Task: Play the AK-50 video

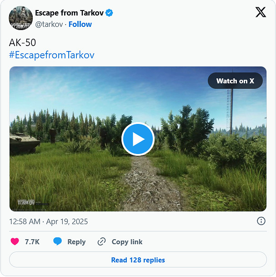Action: tap(138, 139)
